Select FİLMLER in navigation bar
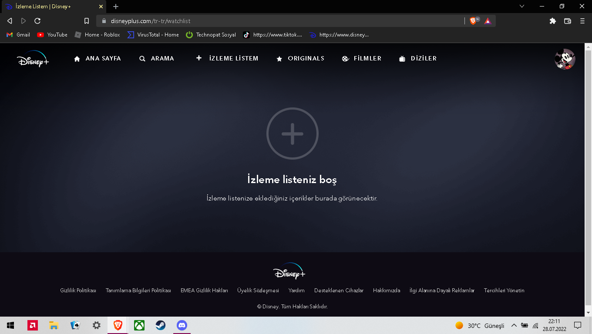 [x=362, y=59]
